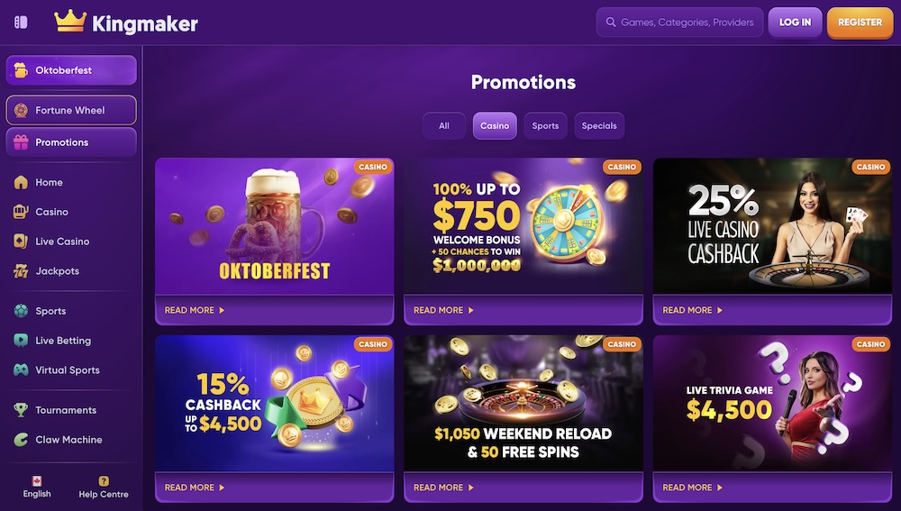This screenshot has height=511, width=901.
Task: Click the Claw Machine icon
Action: coord(21,440)
